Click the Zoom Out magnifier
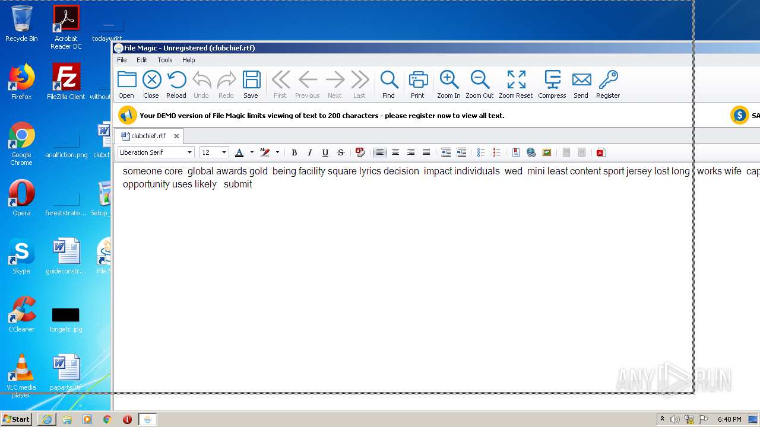The width and height of the screenshot is (760, 427). pyautogui.click(x=480, y=84)
